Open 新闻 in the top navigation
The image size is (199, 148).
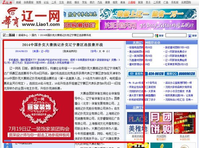tap(18, 2)
